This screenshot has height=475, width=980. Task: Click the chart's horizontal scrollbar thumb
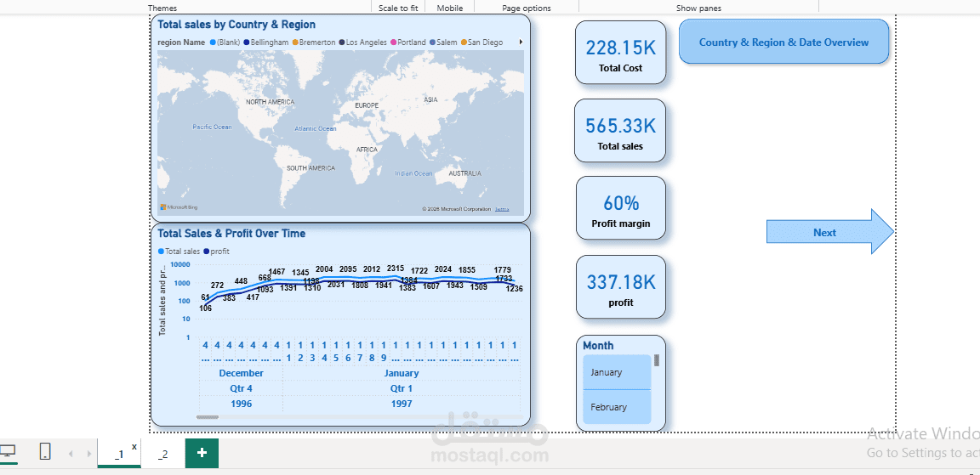pyautogui.click(x=208, y=417)
